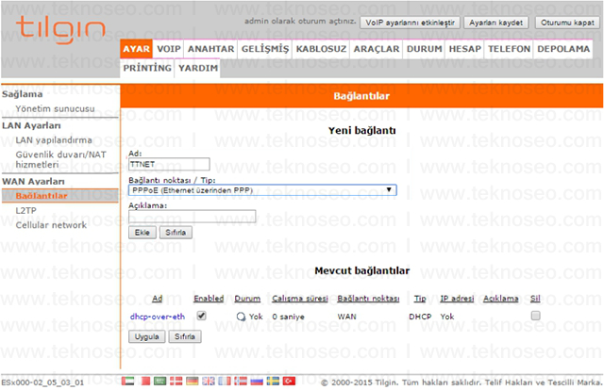Viewport: 604px width, 390px height.
Task: Switch language using the Danish flag
Action: (176, 381)
